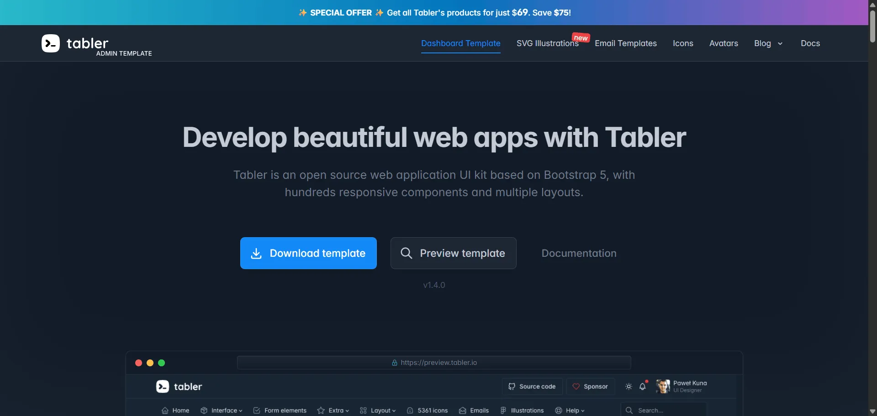Open the Documentation link

click(579, 253)
